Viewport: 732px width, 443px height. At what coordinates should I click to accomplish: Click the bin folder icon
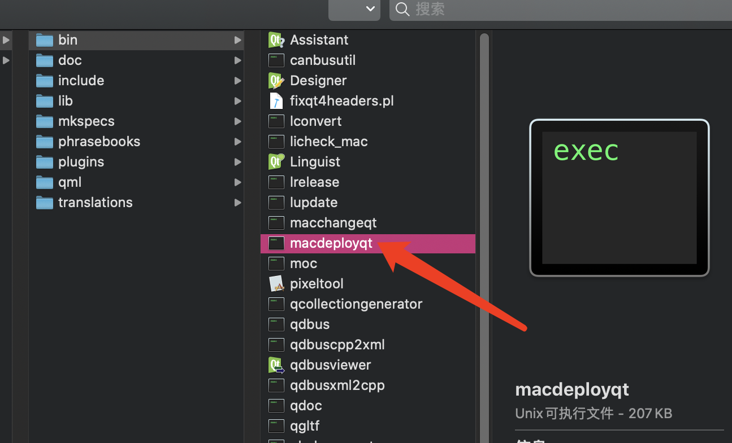coord(44,40)
